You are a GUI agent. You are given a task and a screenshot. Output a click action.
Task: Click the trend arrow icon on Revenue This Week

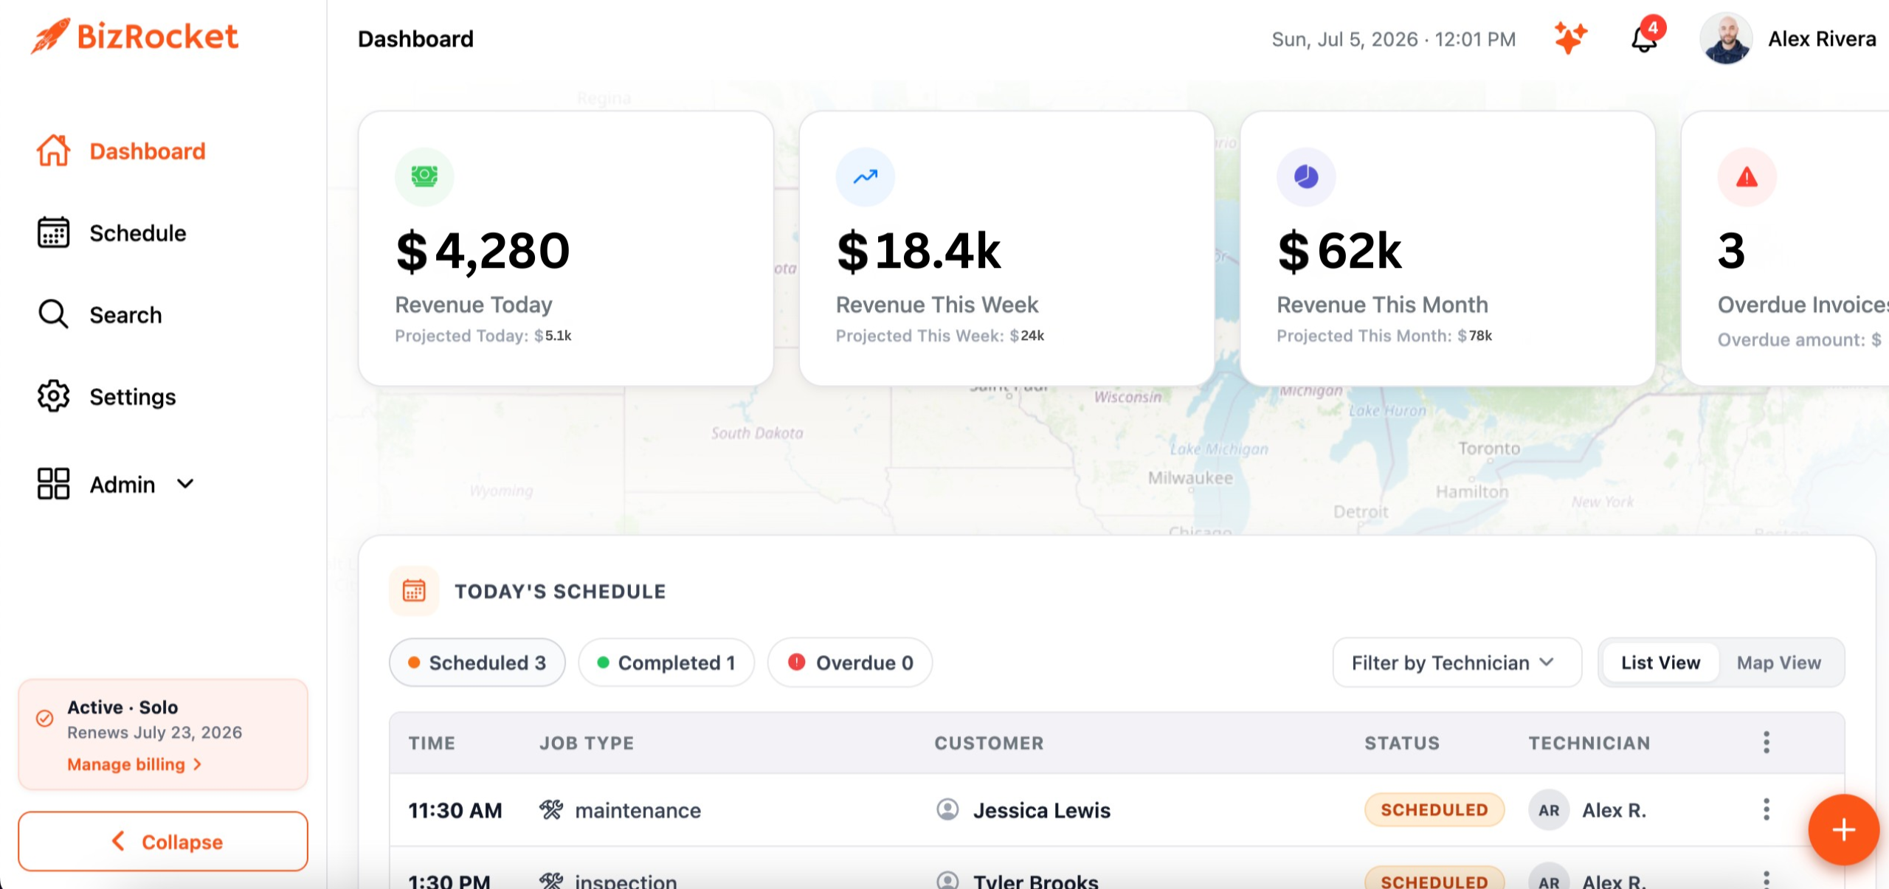coord(865,176)
